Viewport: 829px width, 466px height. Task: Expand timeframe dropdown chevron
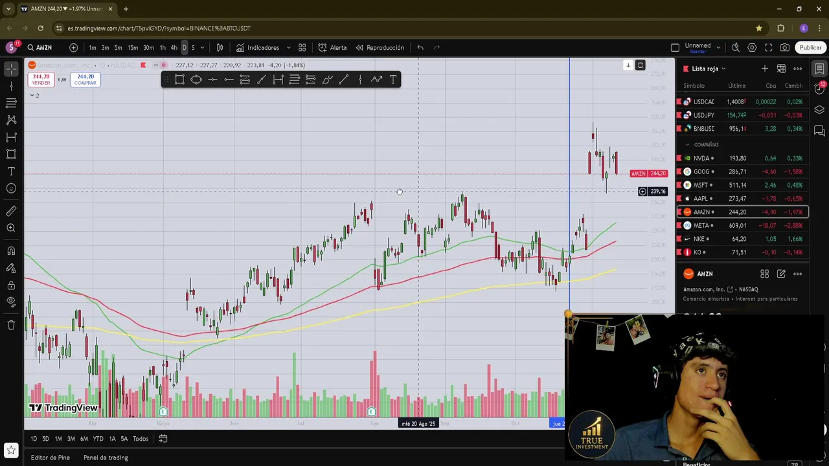click(202, 47)
